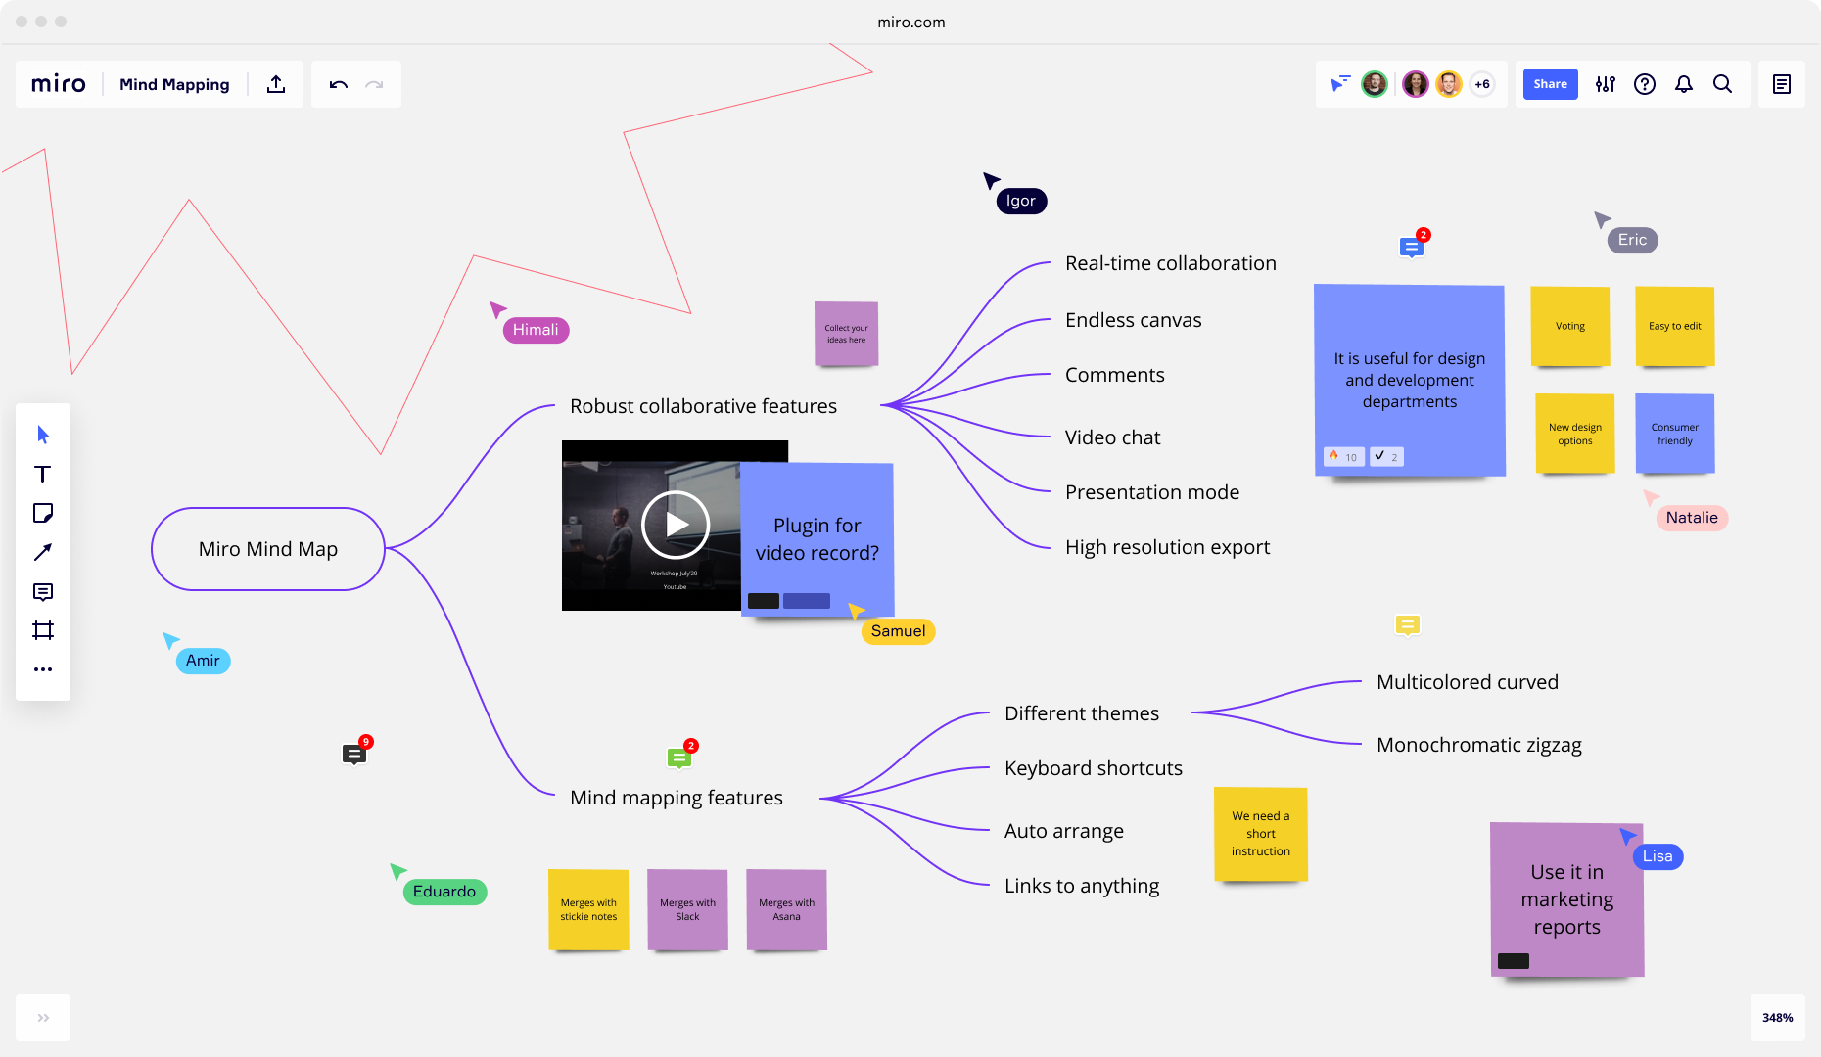
Task: Select the High resolution export node
Action: (x=1168, y=547)
